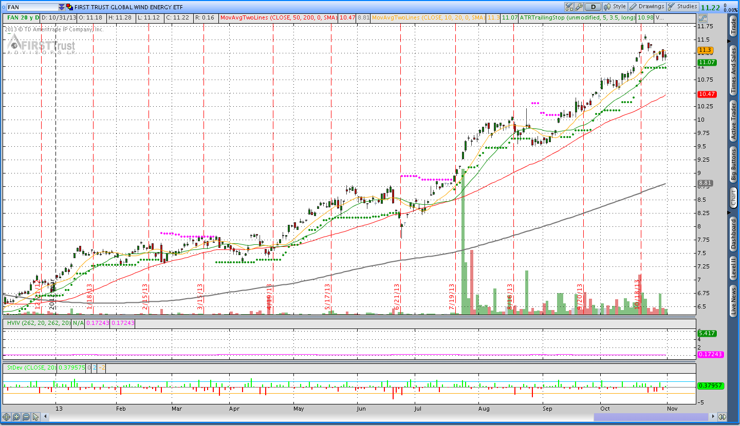The height and width of the screenshot is (426, 740).
Task: Open the symbol selector dropdown arrow
Action: [x=62, y=7]
